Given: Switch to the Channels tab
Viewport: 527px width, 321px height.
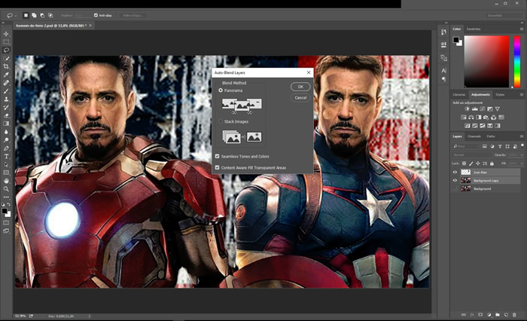Looking at the screenshot, I should click(x=474, y=136).
